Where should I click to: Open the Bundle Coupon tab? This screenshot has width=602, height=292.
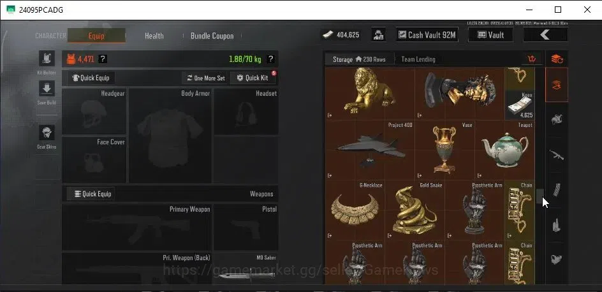[x=212, y=36]
